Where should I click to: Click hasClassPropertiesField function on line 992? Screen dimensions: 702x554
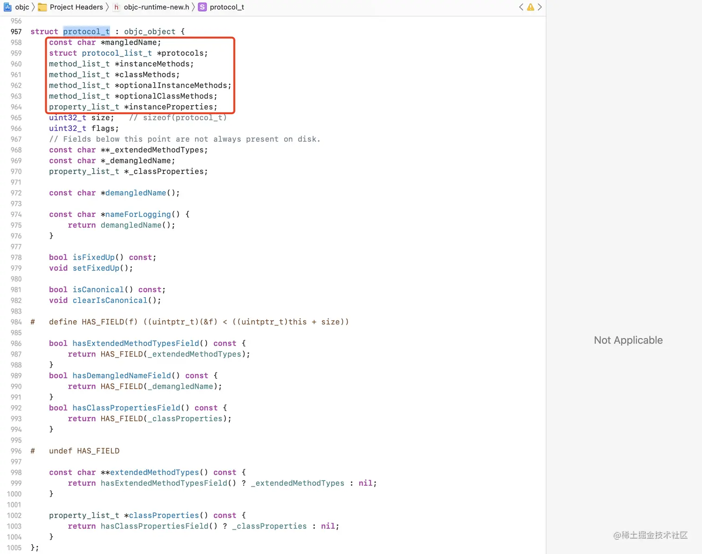[126, 408]
